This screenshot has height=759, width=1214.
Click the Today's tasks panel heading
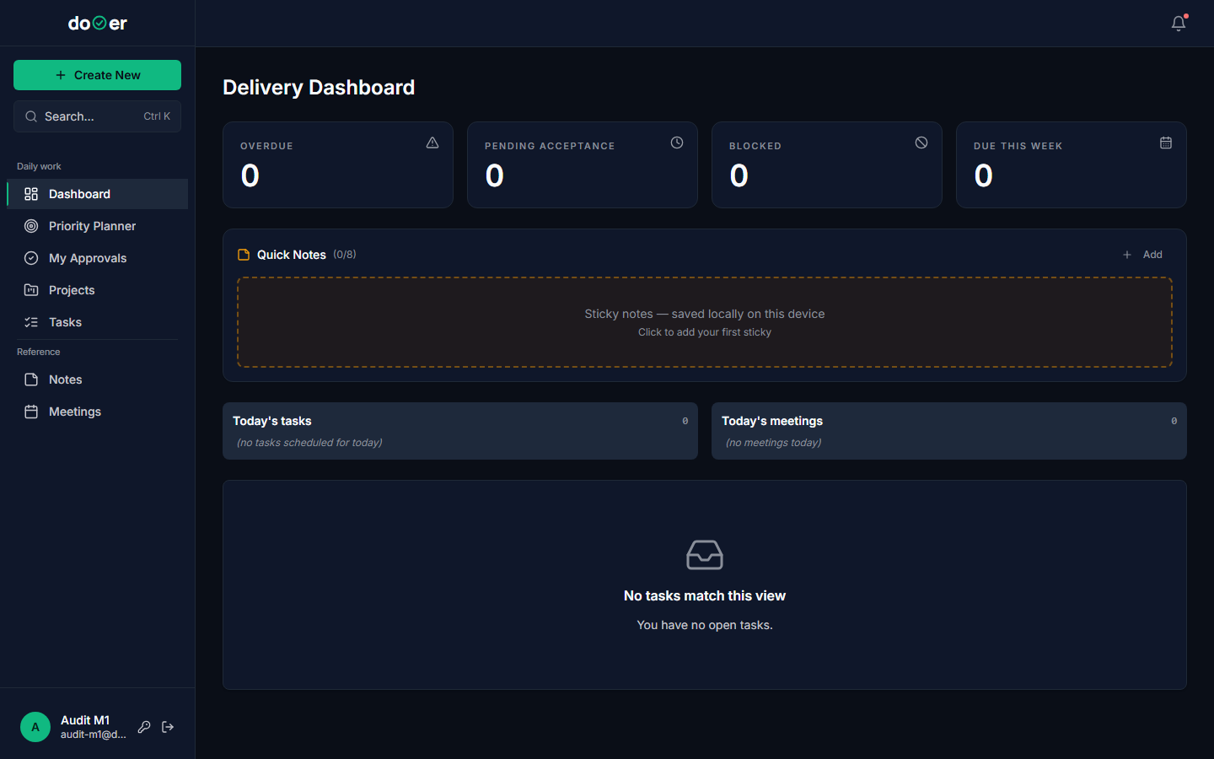(x=272, y=421)
